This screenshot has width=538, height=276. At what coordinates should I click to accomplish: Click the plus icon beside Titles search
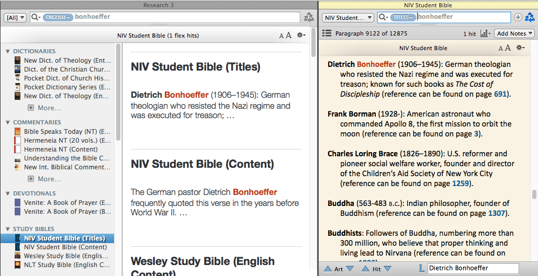pos(518,17)
